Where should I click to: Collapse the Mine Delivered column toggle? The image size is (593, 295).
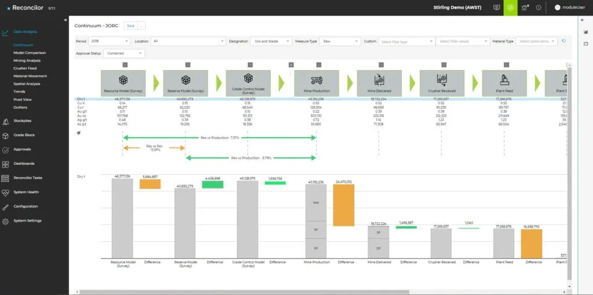pos(381,65)
